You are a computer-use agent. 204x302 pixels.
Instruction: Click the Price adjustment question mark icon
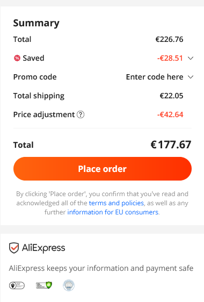tap(81, 114)
